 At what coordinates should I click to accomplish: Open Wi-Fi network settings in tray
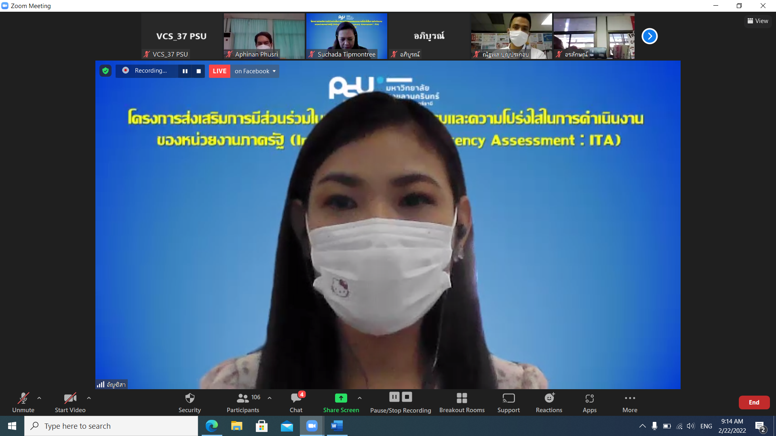(679, 426)
